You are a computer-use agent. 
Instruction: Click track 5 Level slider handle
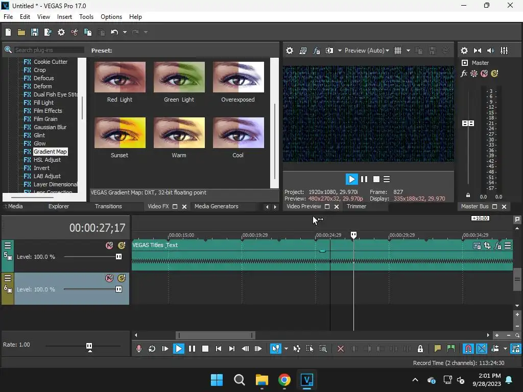[x=118, y=257]
